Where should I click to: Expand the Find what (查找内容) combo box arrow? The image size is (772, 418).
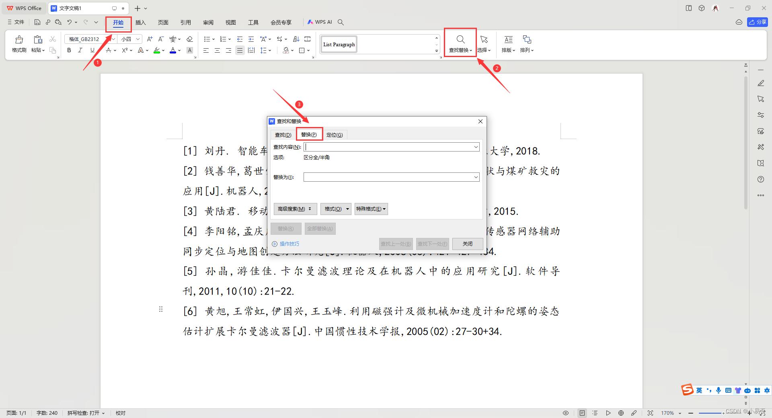[476, 147]
